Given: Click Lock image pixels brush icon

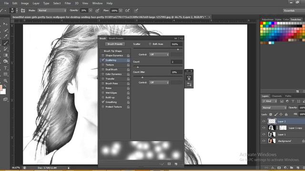Looking at the screenshot, I should click(x=276, y=114).
